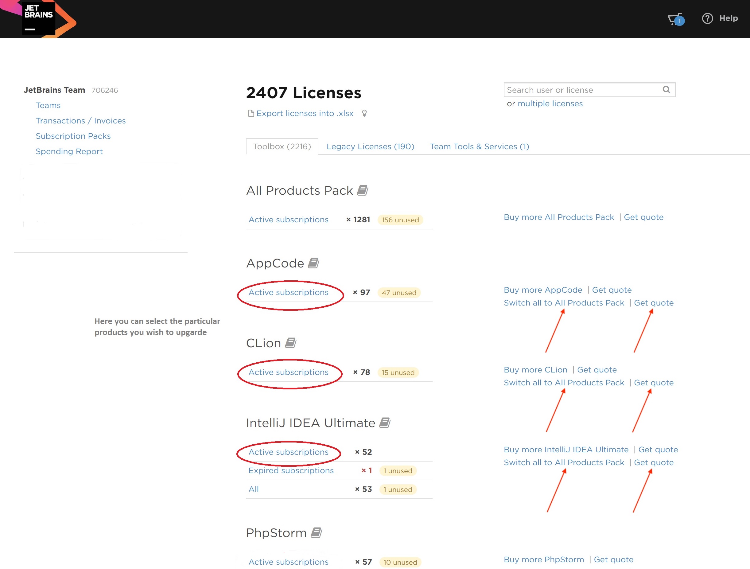Click Switch all AppCode to All Products Pack
This screenshot has height=569, width=750.
click(x=564, y=302)
